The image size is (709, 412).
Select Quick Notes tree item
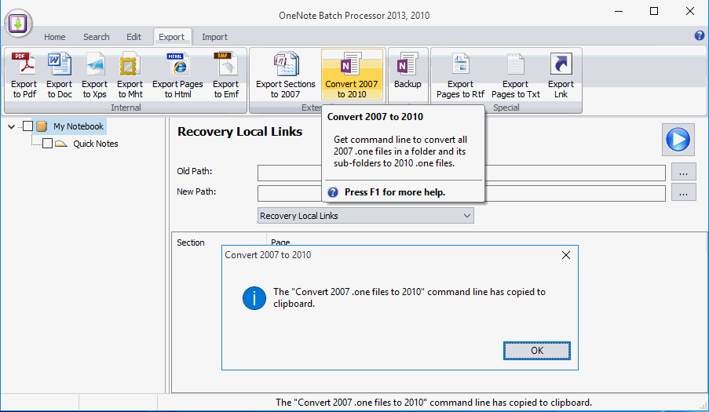coord(96,144)
